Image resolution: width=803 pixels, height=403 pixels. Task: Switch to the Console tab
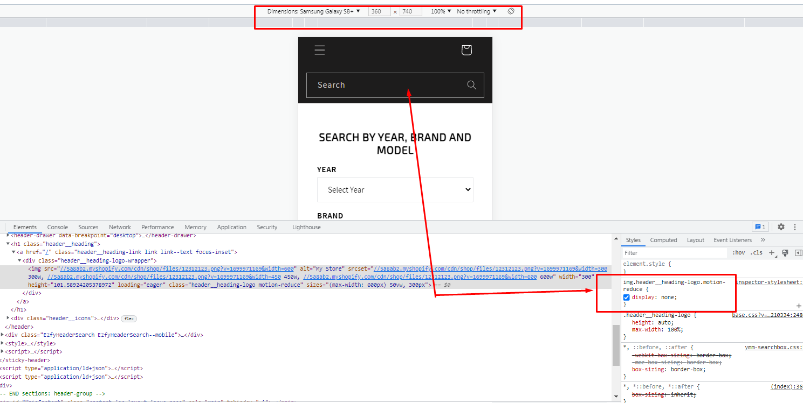pyautogui.click(x=58, y=227)
